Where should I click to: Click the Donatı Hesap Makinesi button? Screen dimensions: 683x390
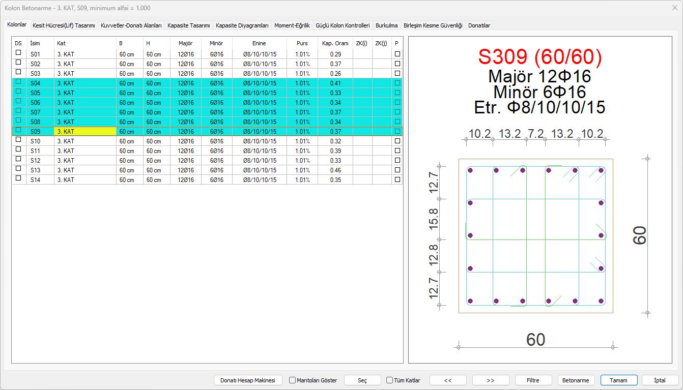pyautogui.click(x=248, y=380)
